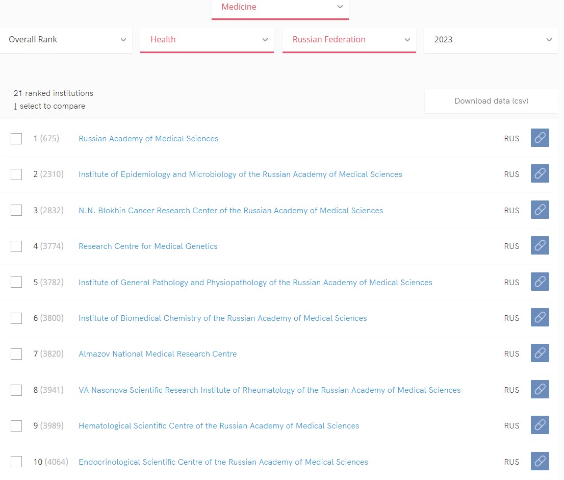Open link icon beside Institute of Epidemiology and Microbiology
This screenshot has width=564, height=480.
click(540, 174)
